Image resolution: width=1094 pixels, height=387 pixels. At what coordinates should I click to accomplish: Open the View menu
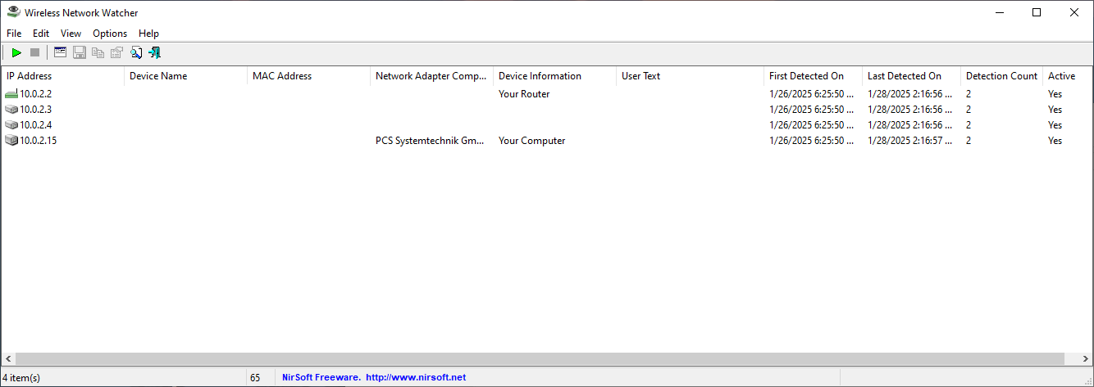pyautogui.click(x=71, y=34)
